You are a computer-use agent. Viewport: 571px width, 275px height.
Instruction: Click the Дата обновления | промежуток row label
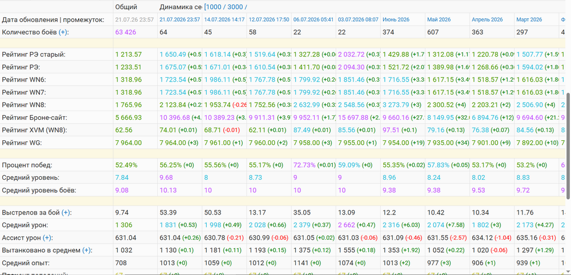click(x=53, y=19)
